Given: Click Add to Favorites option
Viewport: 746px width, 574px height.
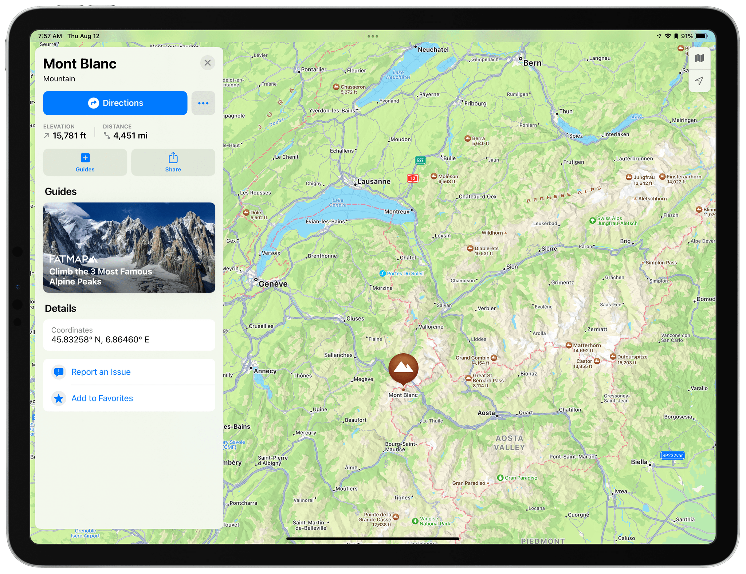Looking at the screenshot, I should (x=102, y=397).
